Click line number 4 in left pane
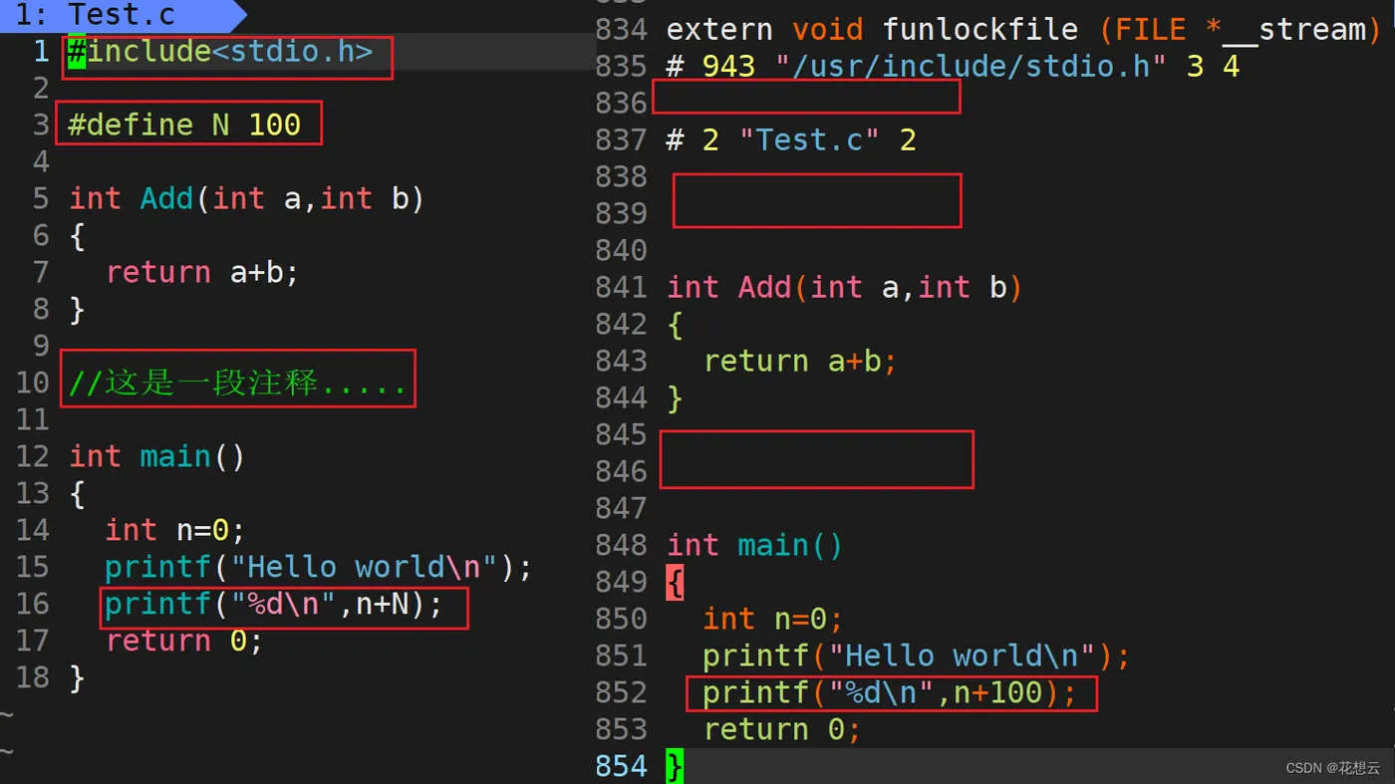Screen dimensions: 1395x784 tap(41, 161)
